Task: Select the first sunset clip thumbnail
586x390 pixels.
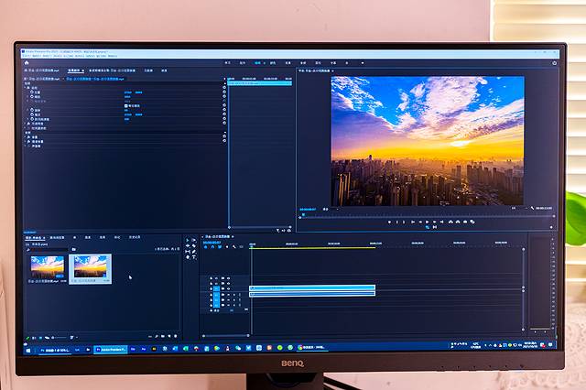Action: pyautogui.click(x=47, y=266)
